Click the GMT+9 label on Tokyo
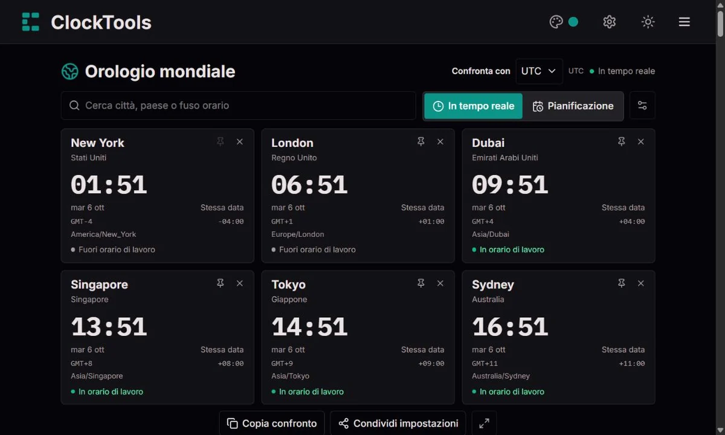The height and width of the screenshot is (435, 725). pos(282,364)
